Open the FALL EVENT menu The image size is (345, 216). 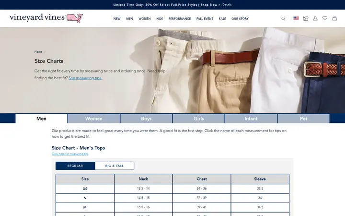[205, 19]
